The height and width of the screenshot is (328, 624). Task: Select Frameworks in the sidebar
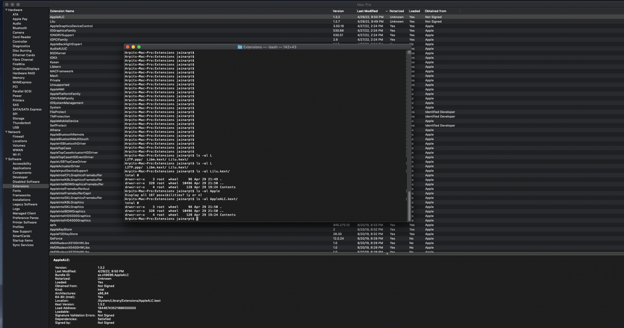(x=22, y=195)
